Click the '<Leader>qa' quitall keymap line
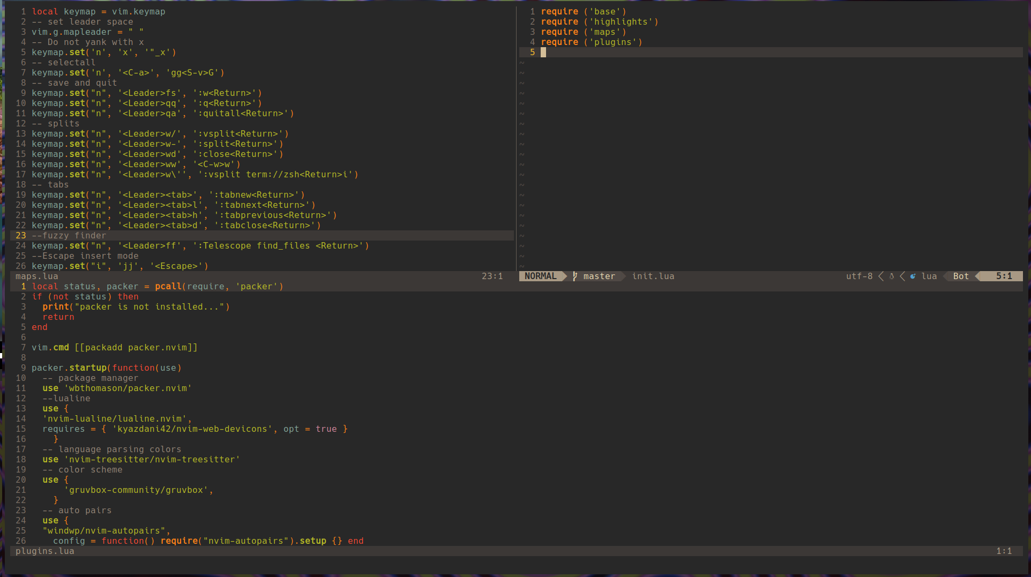Image resolution: width=1031 pixels, height=577 pixels. click(162, 114)
